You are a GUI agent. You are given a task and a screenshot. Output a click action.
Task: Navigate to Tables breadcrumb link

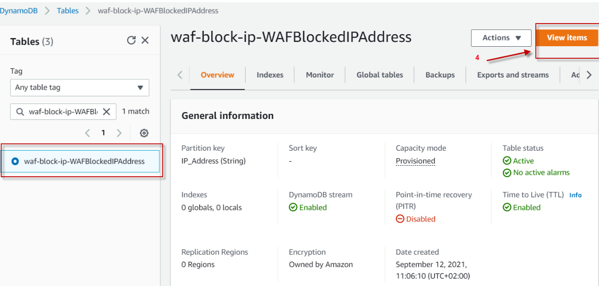pyautogui.click(x=67, y=11)
